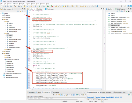Expand the Drivers folder under Testing
Viewport: 132px width, 103px height.
(3, 51)
